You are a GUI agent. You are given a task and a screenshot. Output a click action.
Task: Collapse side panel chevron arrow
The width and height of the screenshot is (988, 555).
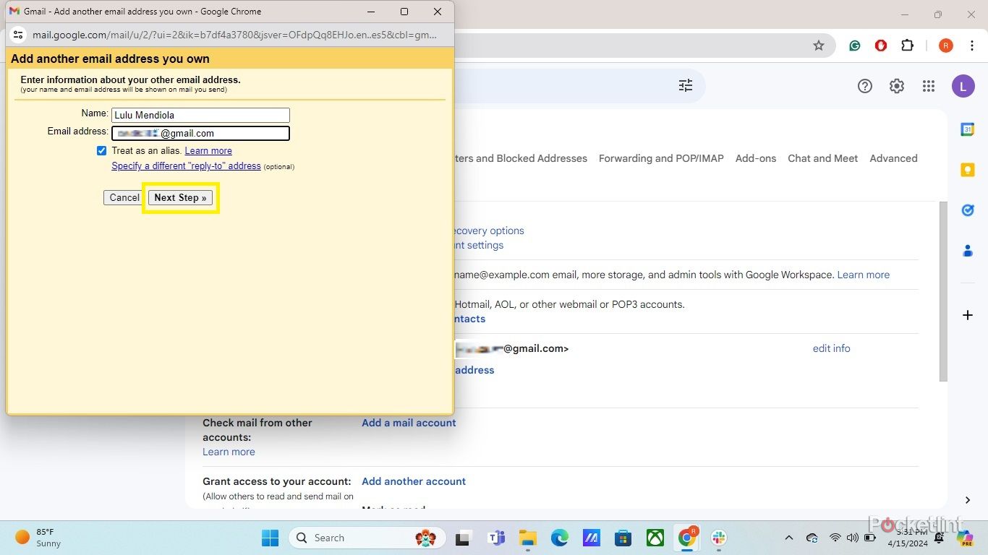(968, 500)
